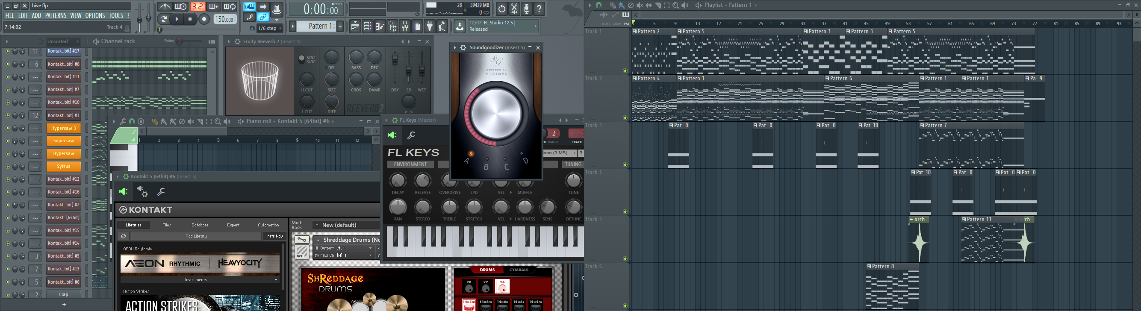
Task: Open Soundgoodizer window options arrow
Action: [x=455, y=48]
